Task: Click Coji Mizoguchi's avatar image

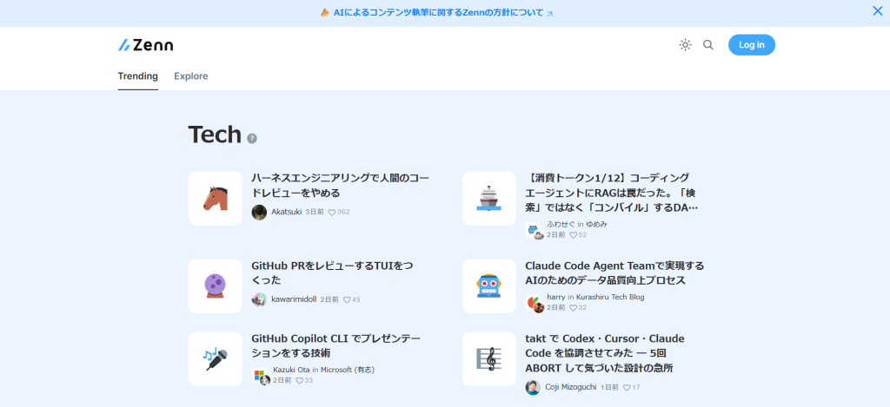Action: coord(533,387)
